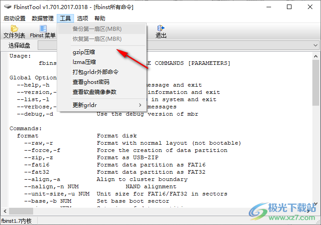The width and height of the screenshot is (321, 225).
Task: Click 'Set base boot sector' text
Action: 133,201
